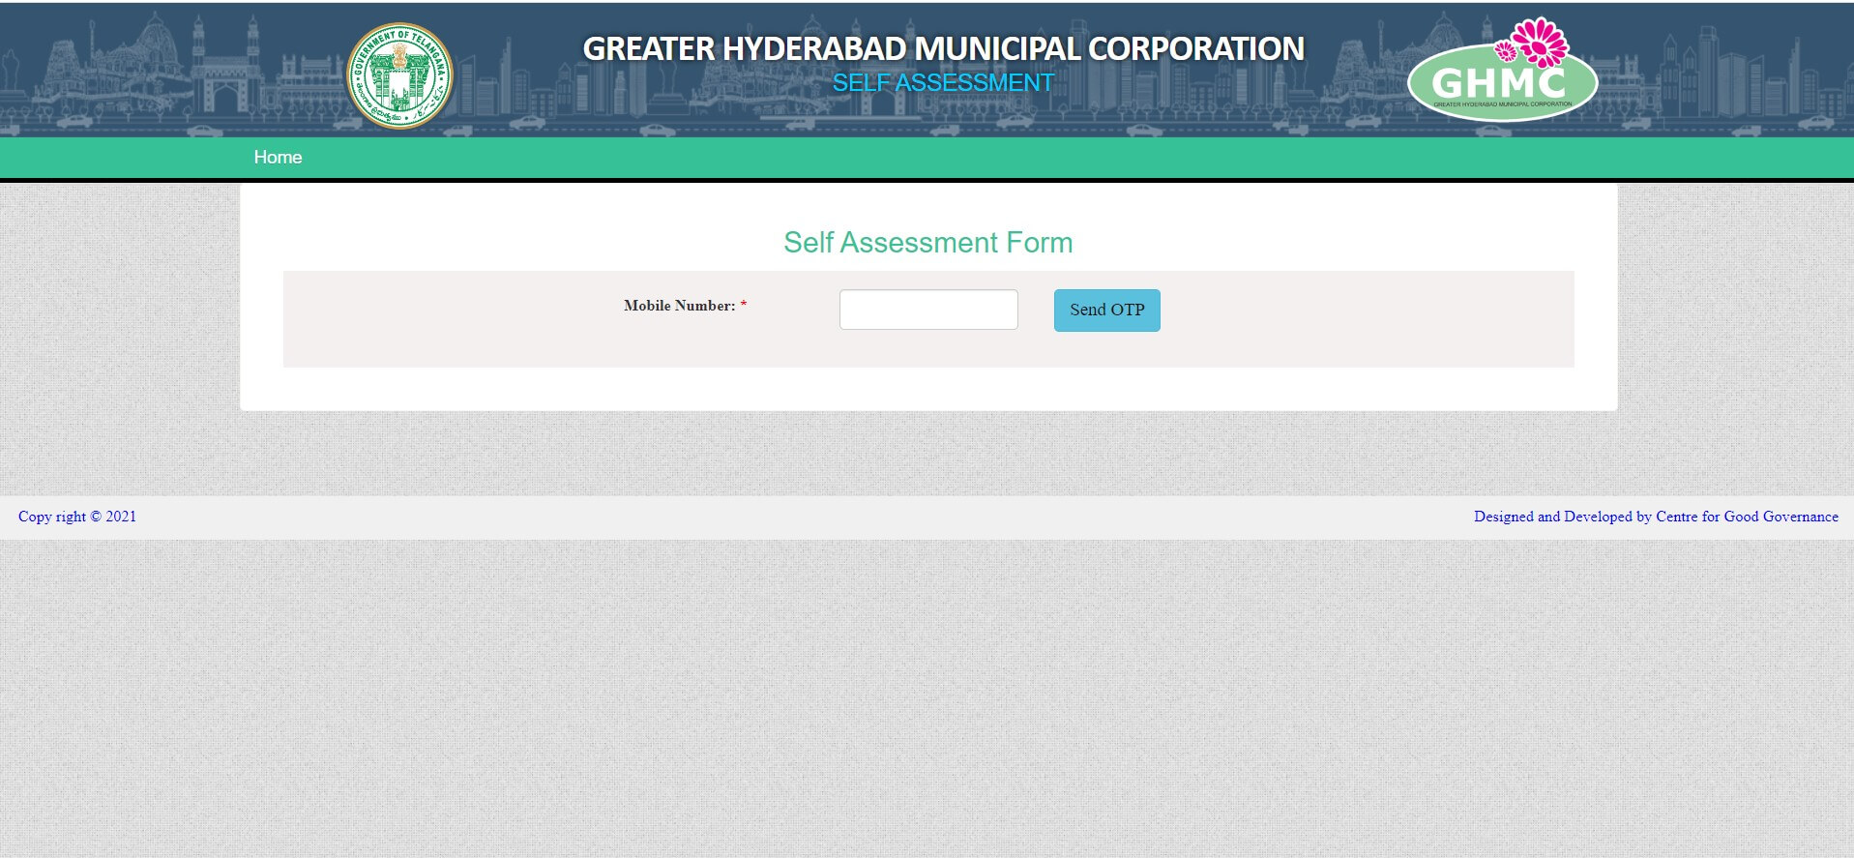Viewport: 1854px width, 858px height.
Task: Focus the Mobile Number input field
Action: [x=928, y=310]
